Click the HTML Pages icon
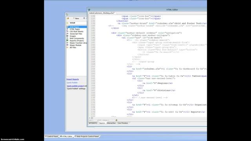 point(67,29)
